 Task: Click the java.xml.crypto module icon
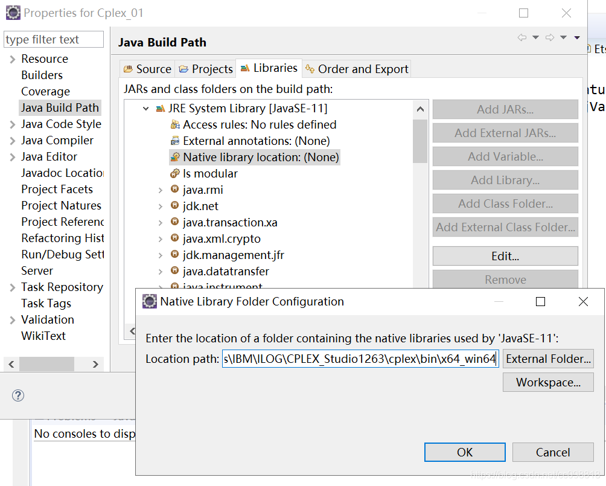tap(174, 237)
